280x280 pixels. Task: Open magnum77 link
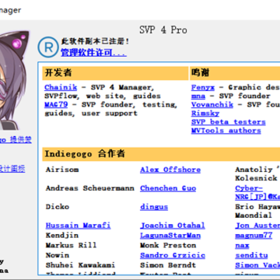click(254, 235)
